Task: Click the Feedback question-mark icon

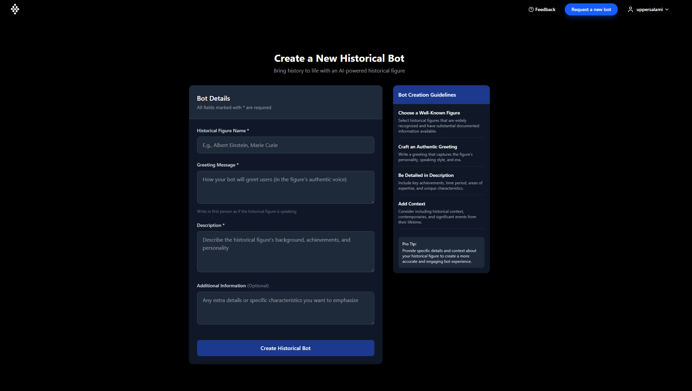Action: [531, 9]
